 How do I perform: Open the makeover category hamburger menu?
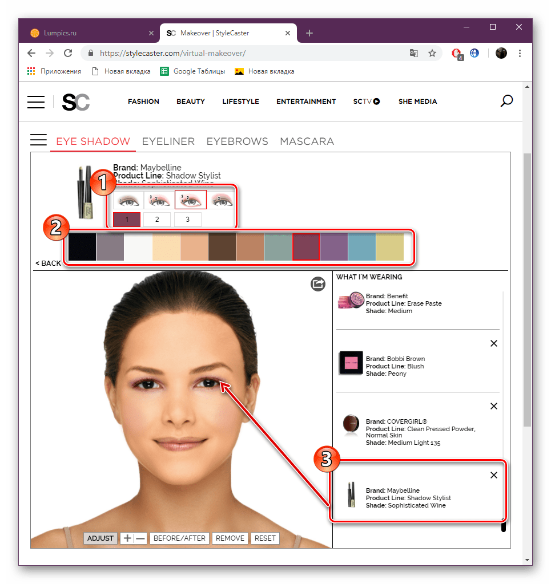tap(38, 140)
